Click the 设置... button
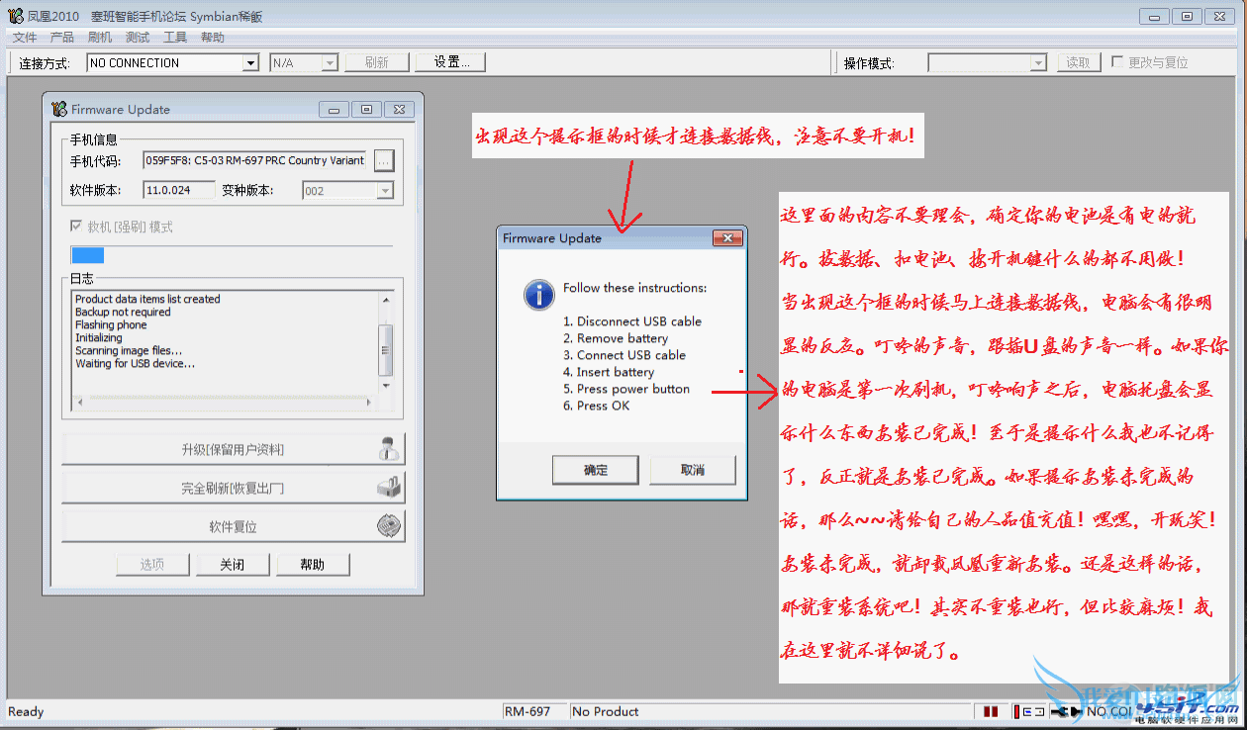The height and width of the screenshot is (730, 1247). 451,62
